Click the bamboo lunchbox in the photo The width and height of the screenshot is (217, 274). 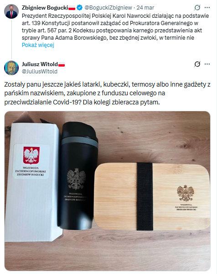pos(152,196)
